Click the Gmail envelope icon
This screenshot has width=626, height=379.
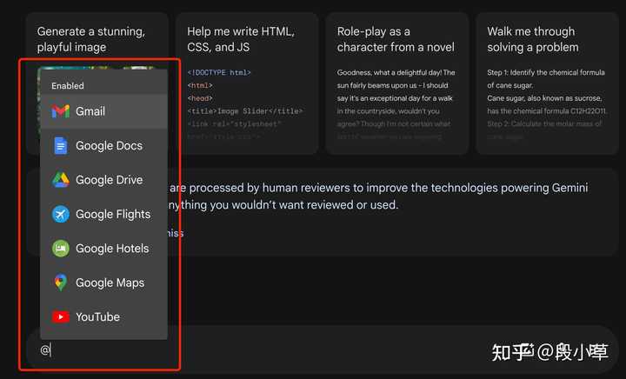(x=61, y=111)
